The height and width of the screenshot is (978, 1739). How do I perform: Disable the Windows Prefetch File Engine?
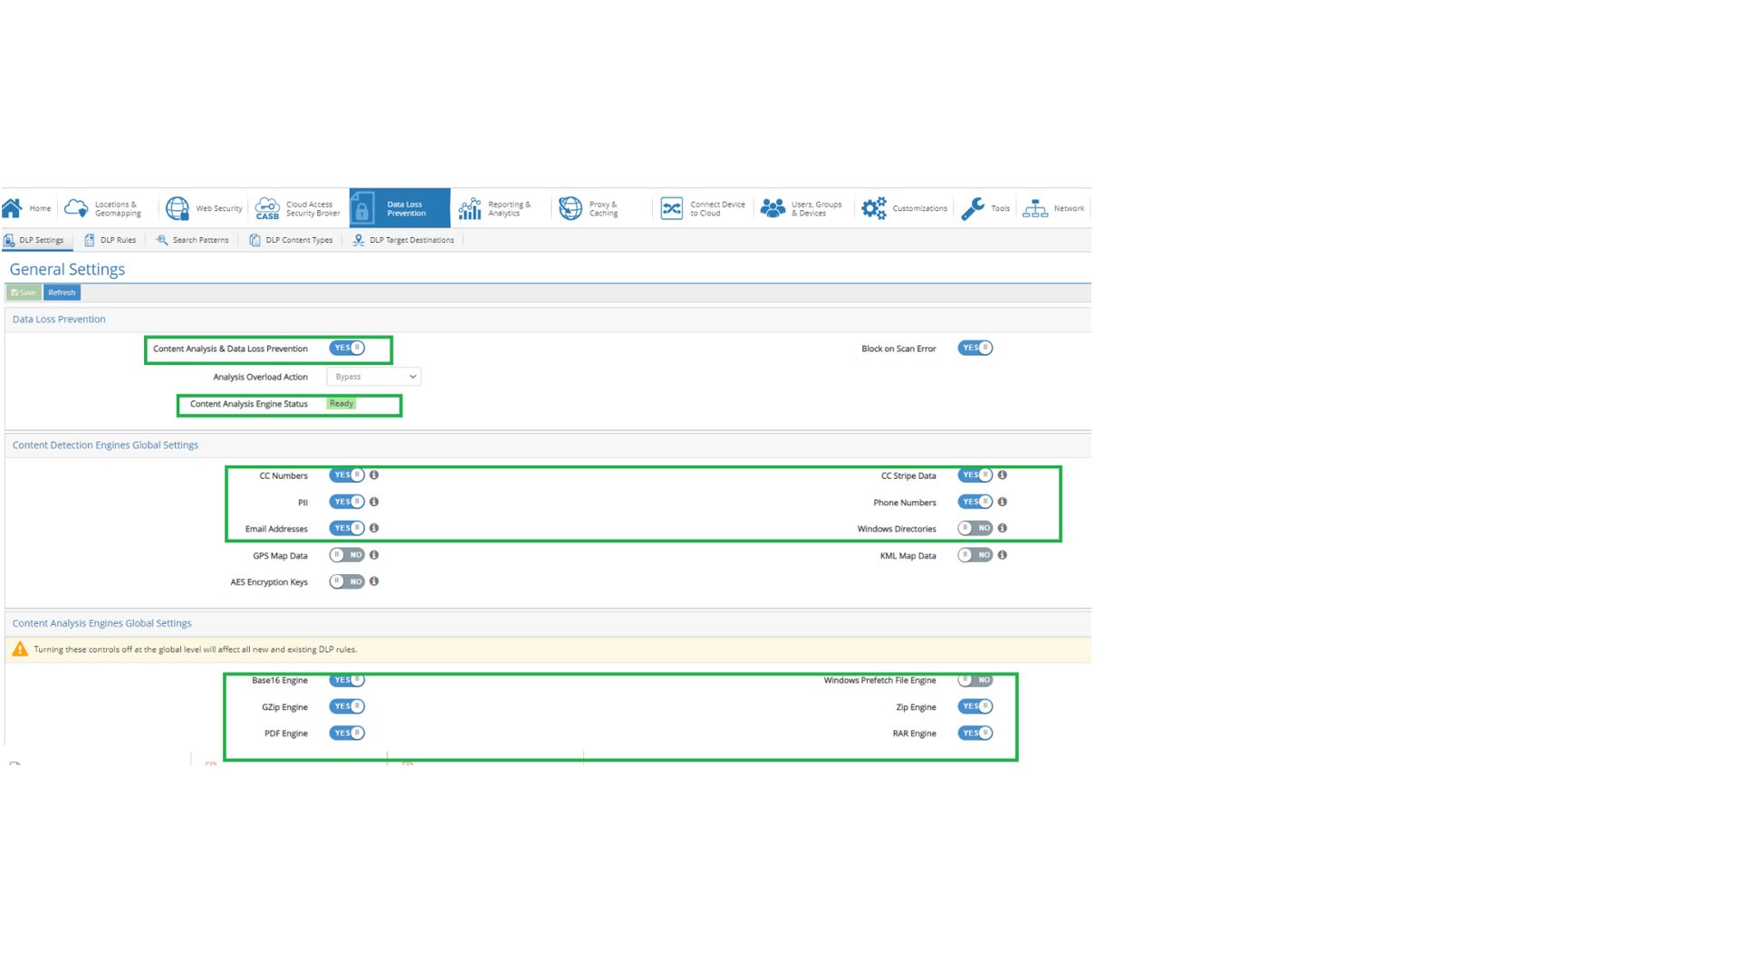pyautogui.click(x=977, y=678)
